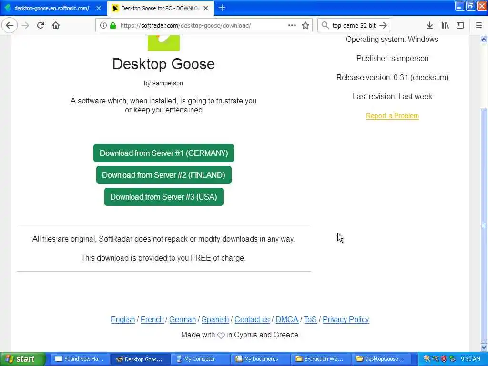Show site information icon in address bar

tap(103, 25)
